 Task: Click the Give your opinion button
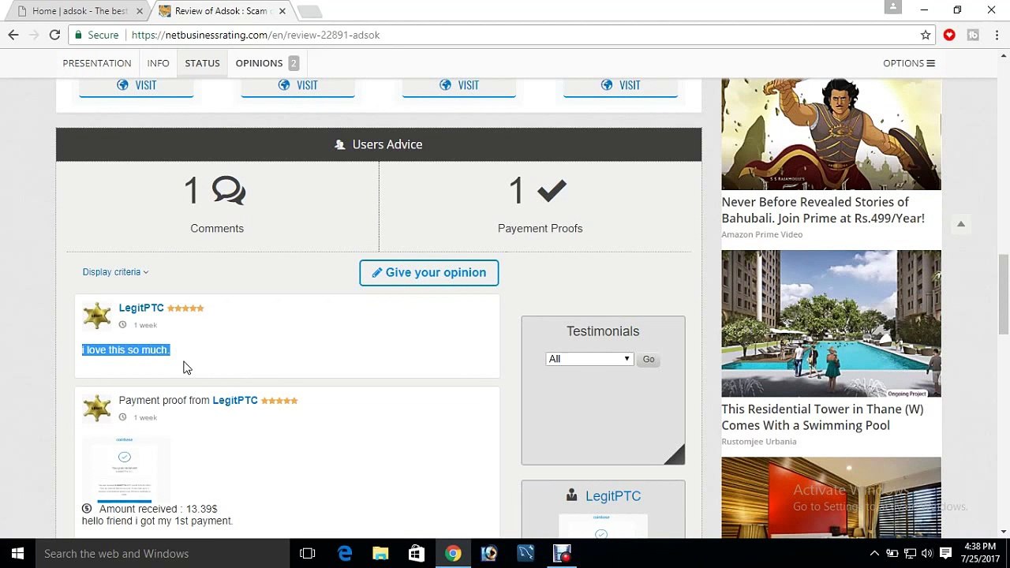pos(429,272)
